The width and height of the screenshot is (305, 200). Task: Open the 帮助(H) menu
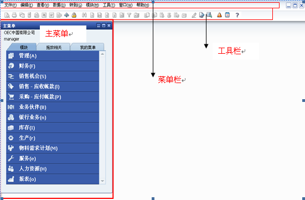143,5
